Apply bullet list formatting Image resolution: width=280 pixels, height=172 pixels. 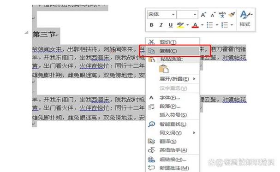(209, 25)
